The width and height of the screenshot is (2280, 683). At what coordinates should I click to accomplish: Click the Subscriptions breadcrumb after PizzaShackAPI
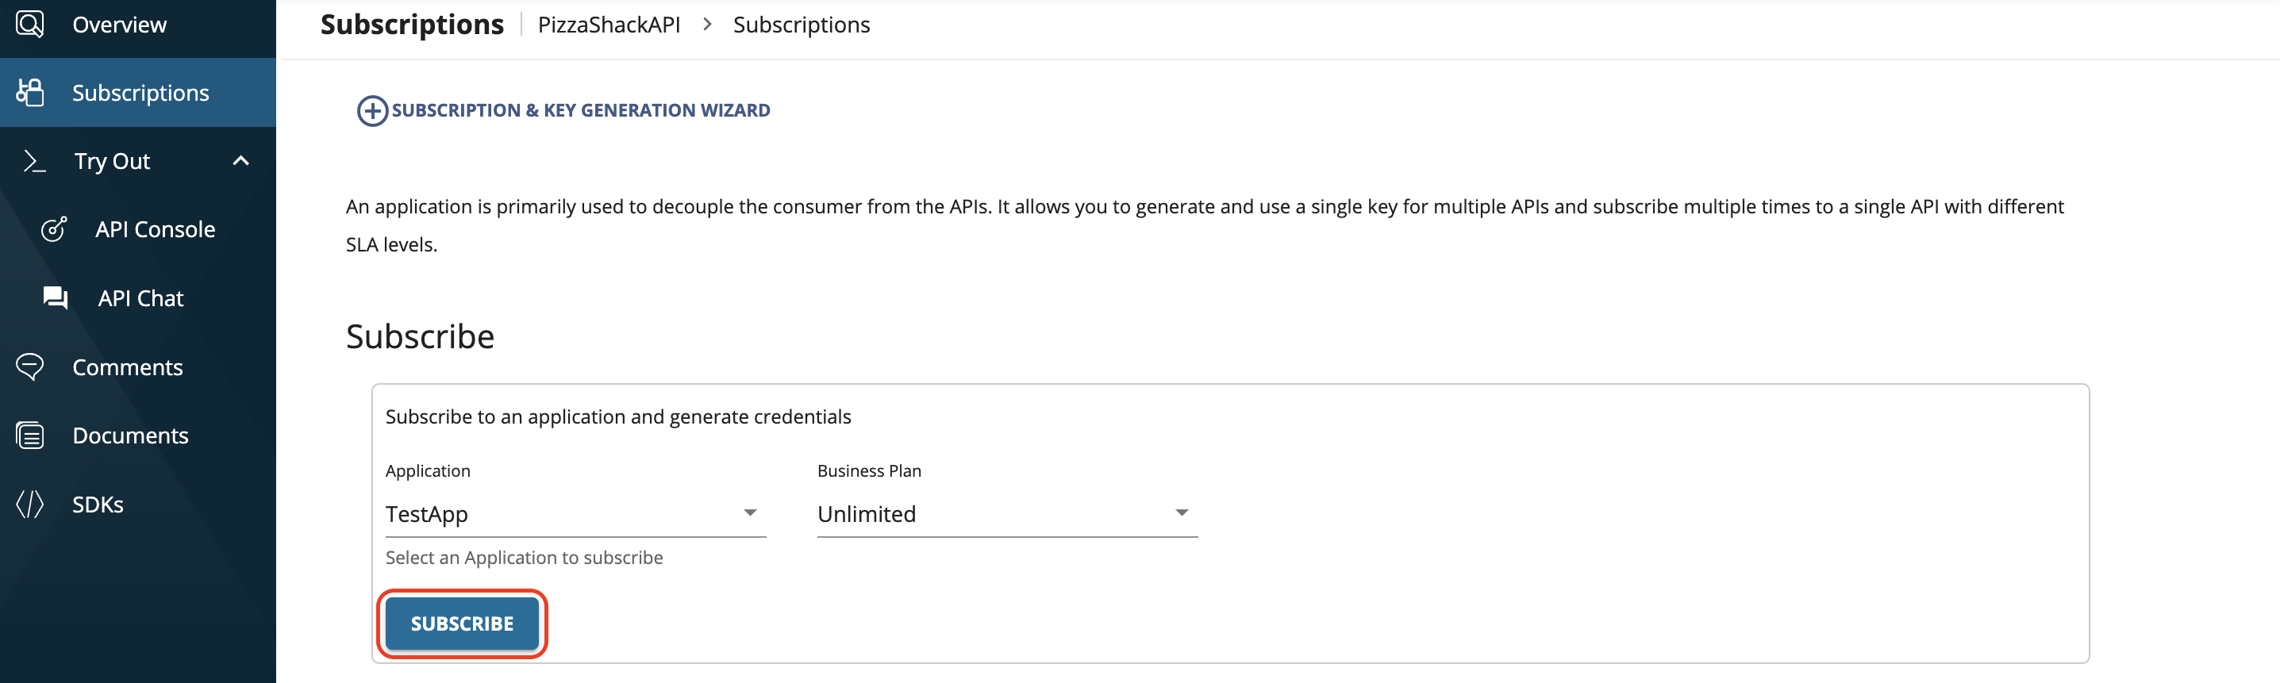pyautogui.click(x=801, y=25)
